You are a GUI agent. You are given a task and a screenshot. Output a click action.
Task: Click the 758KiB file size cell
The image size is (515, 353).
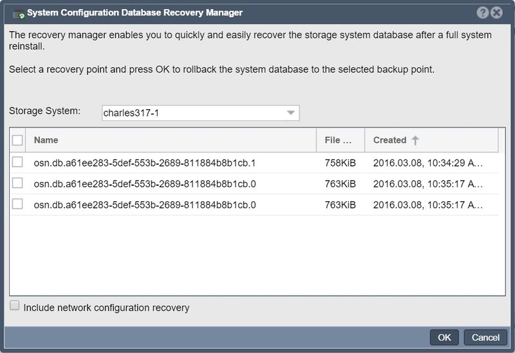[x=341, y=163]
